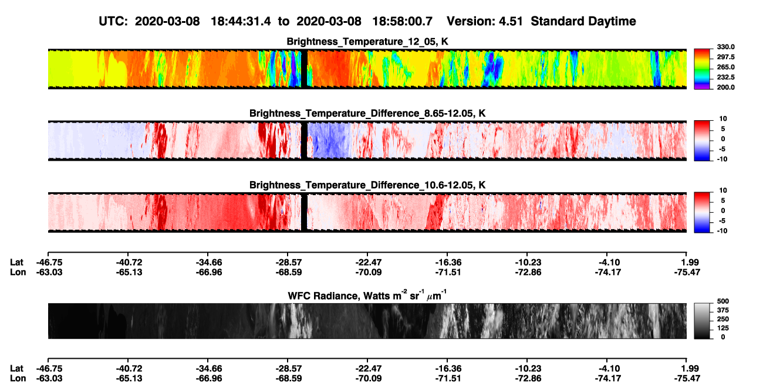Viewport: 763px width, 391px height.
Task: Click longitude -72.86 on the bottom axis
Action: tap(527, 378)
